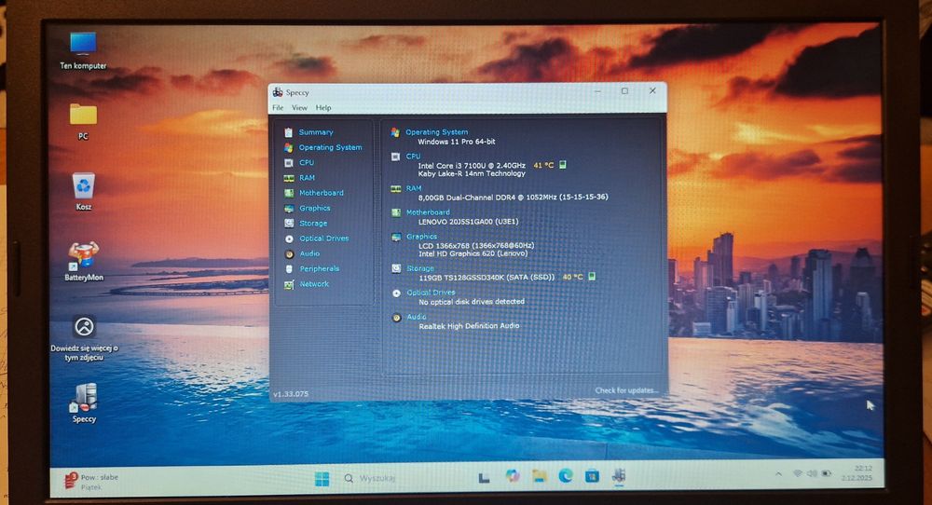Viewport: 932px width, 505px height.
Task: Click the board icon beside Motherboard heading
Action: point(396,212)
